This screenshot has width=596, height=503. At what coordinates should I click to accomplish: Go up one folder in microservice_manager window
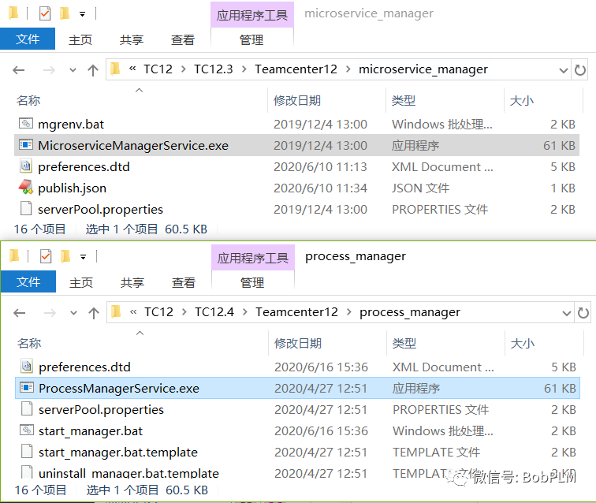click(93, 70)
